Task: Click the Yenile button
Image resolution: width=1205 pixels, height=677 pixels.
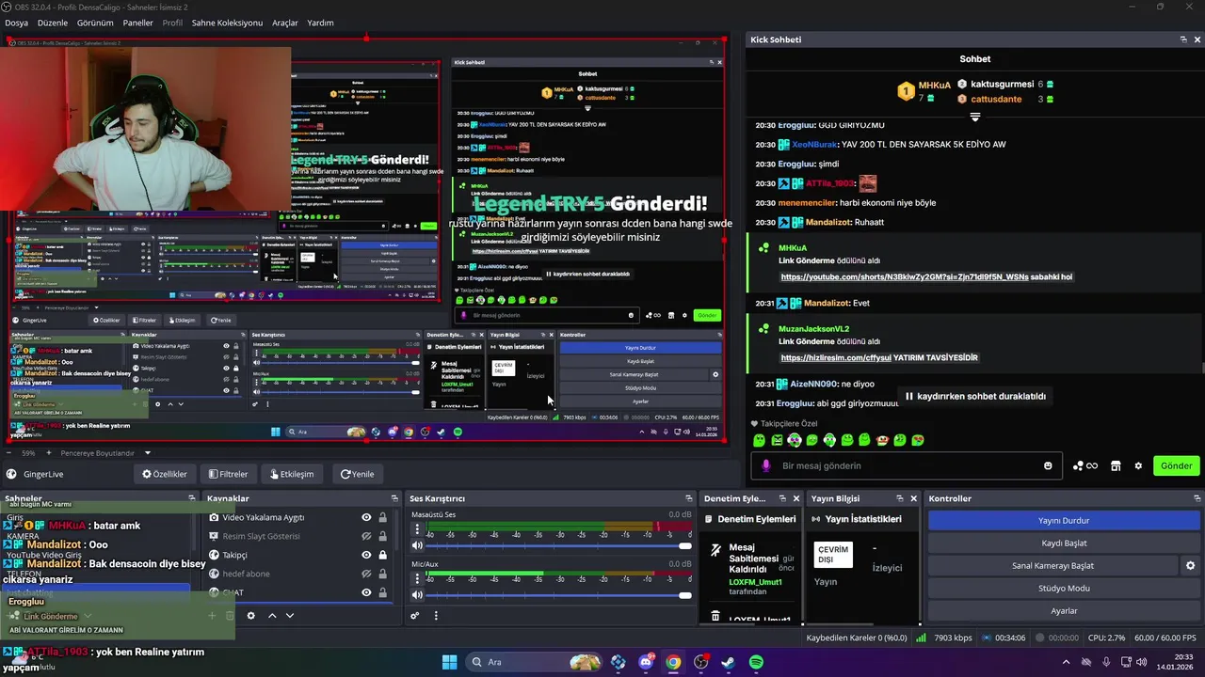Action: click(358, 474)
